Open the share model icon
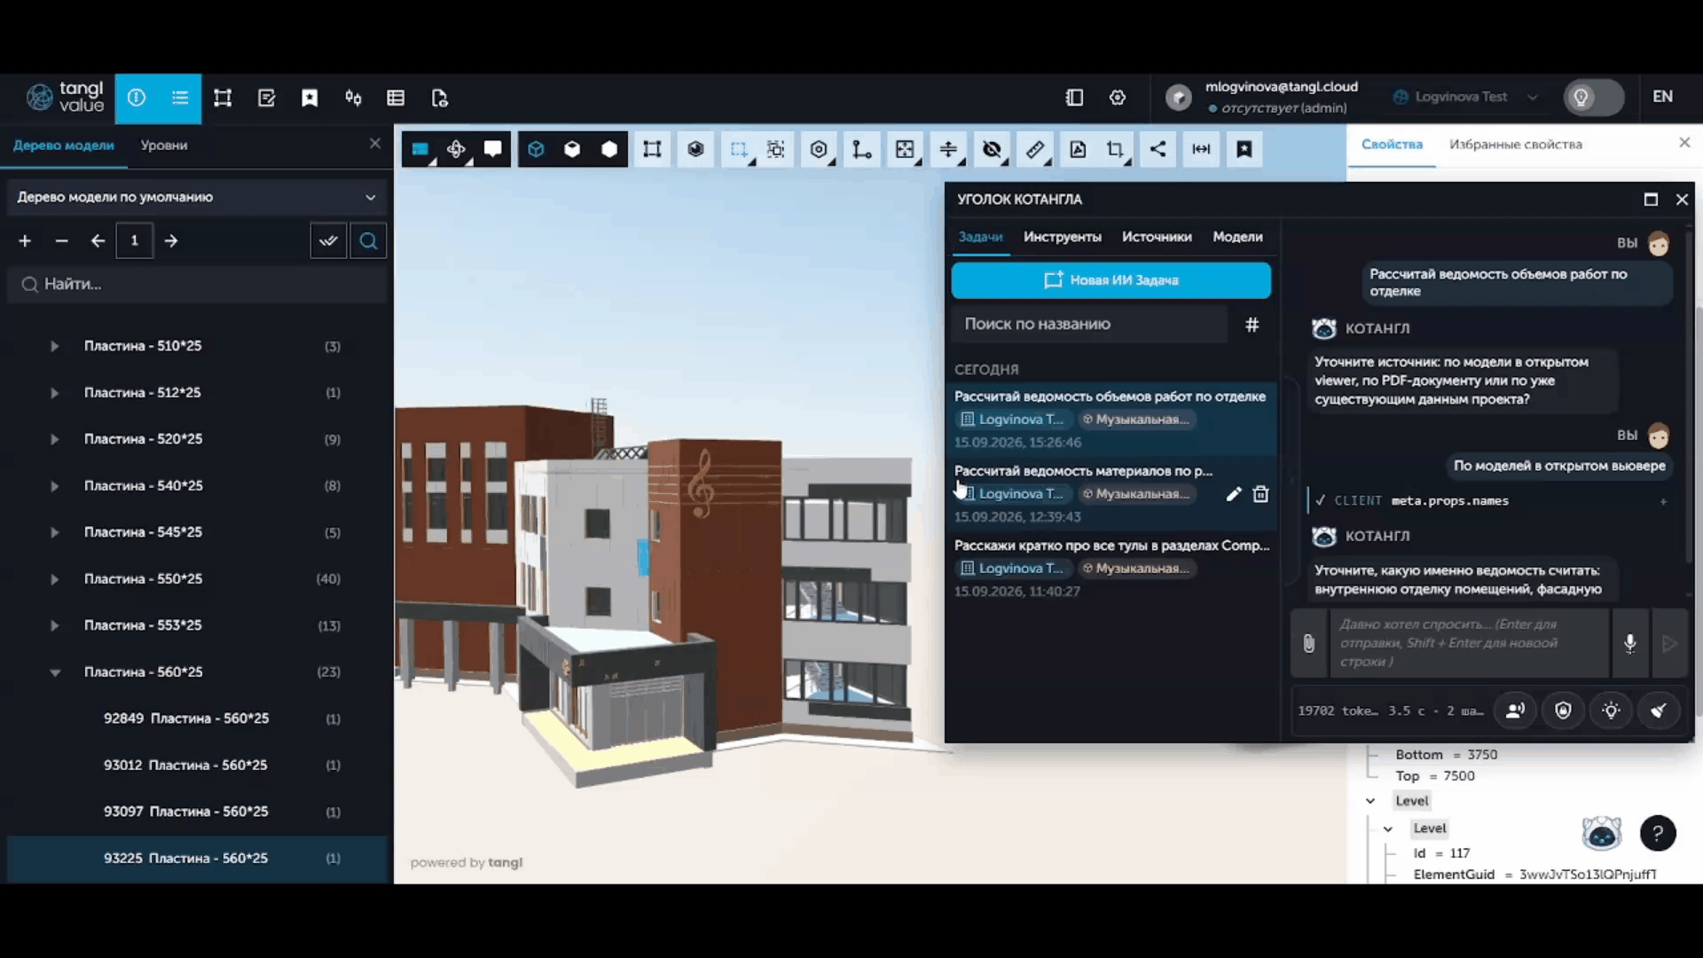1703x958 pixels. (1158, 150)
